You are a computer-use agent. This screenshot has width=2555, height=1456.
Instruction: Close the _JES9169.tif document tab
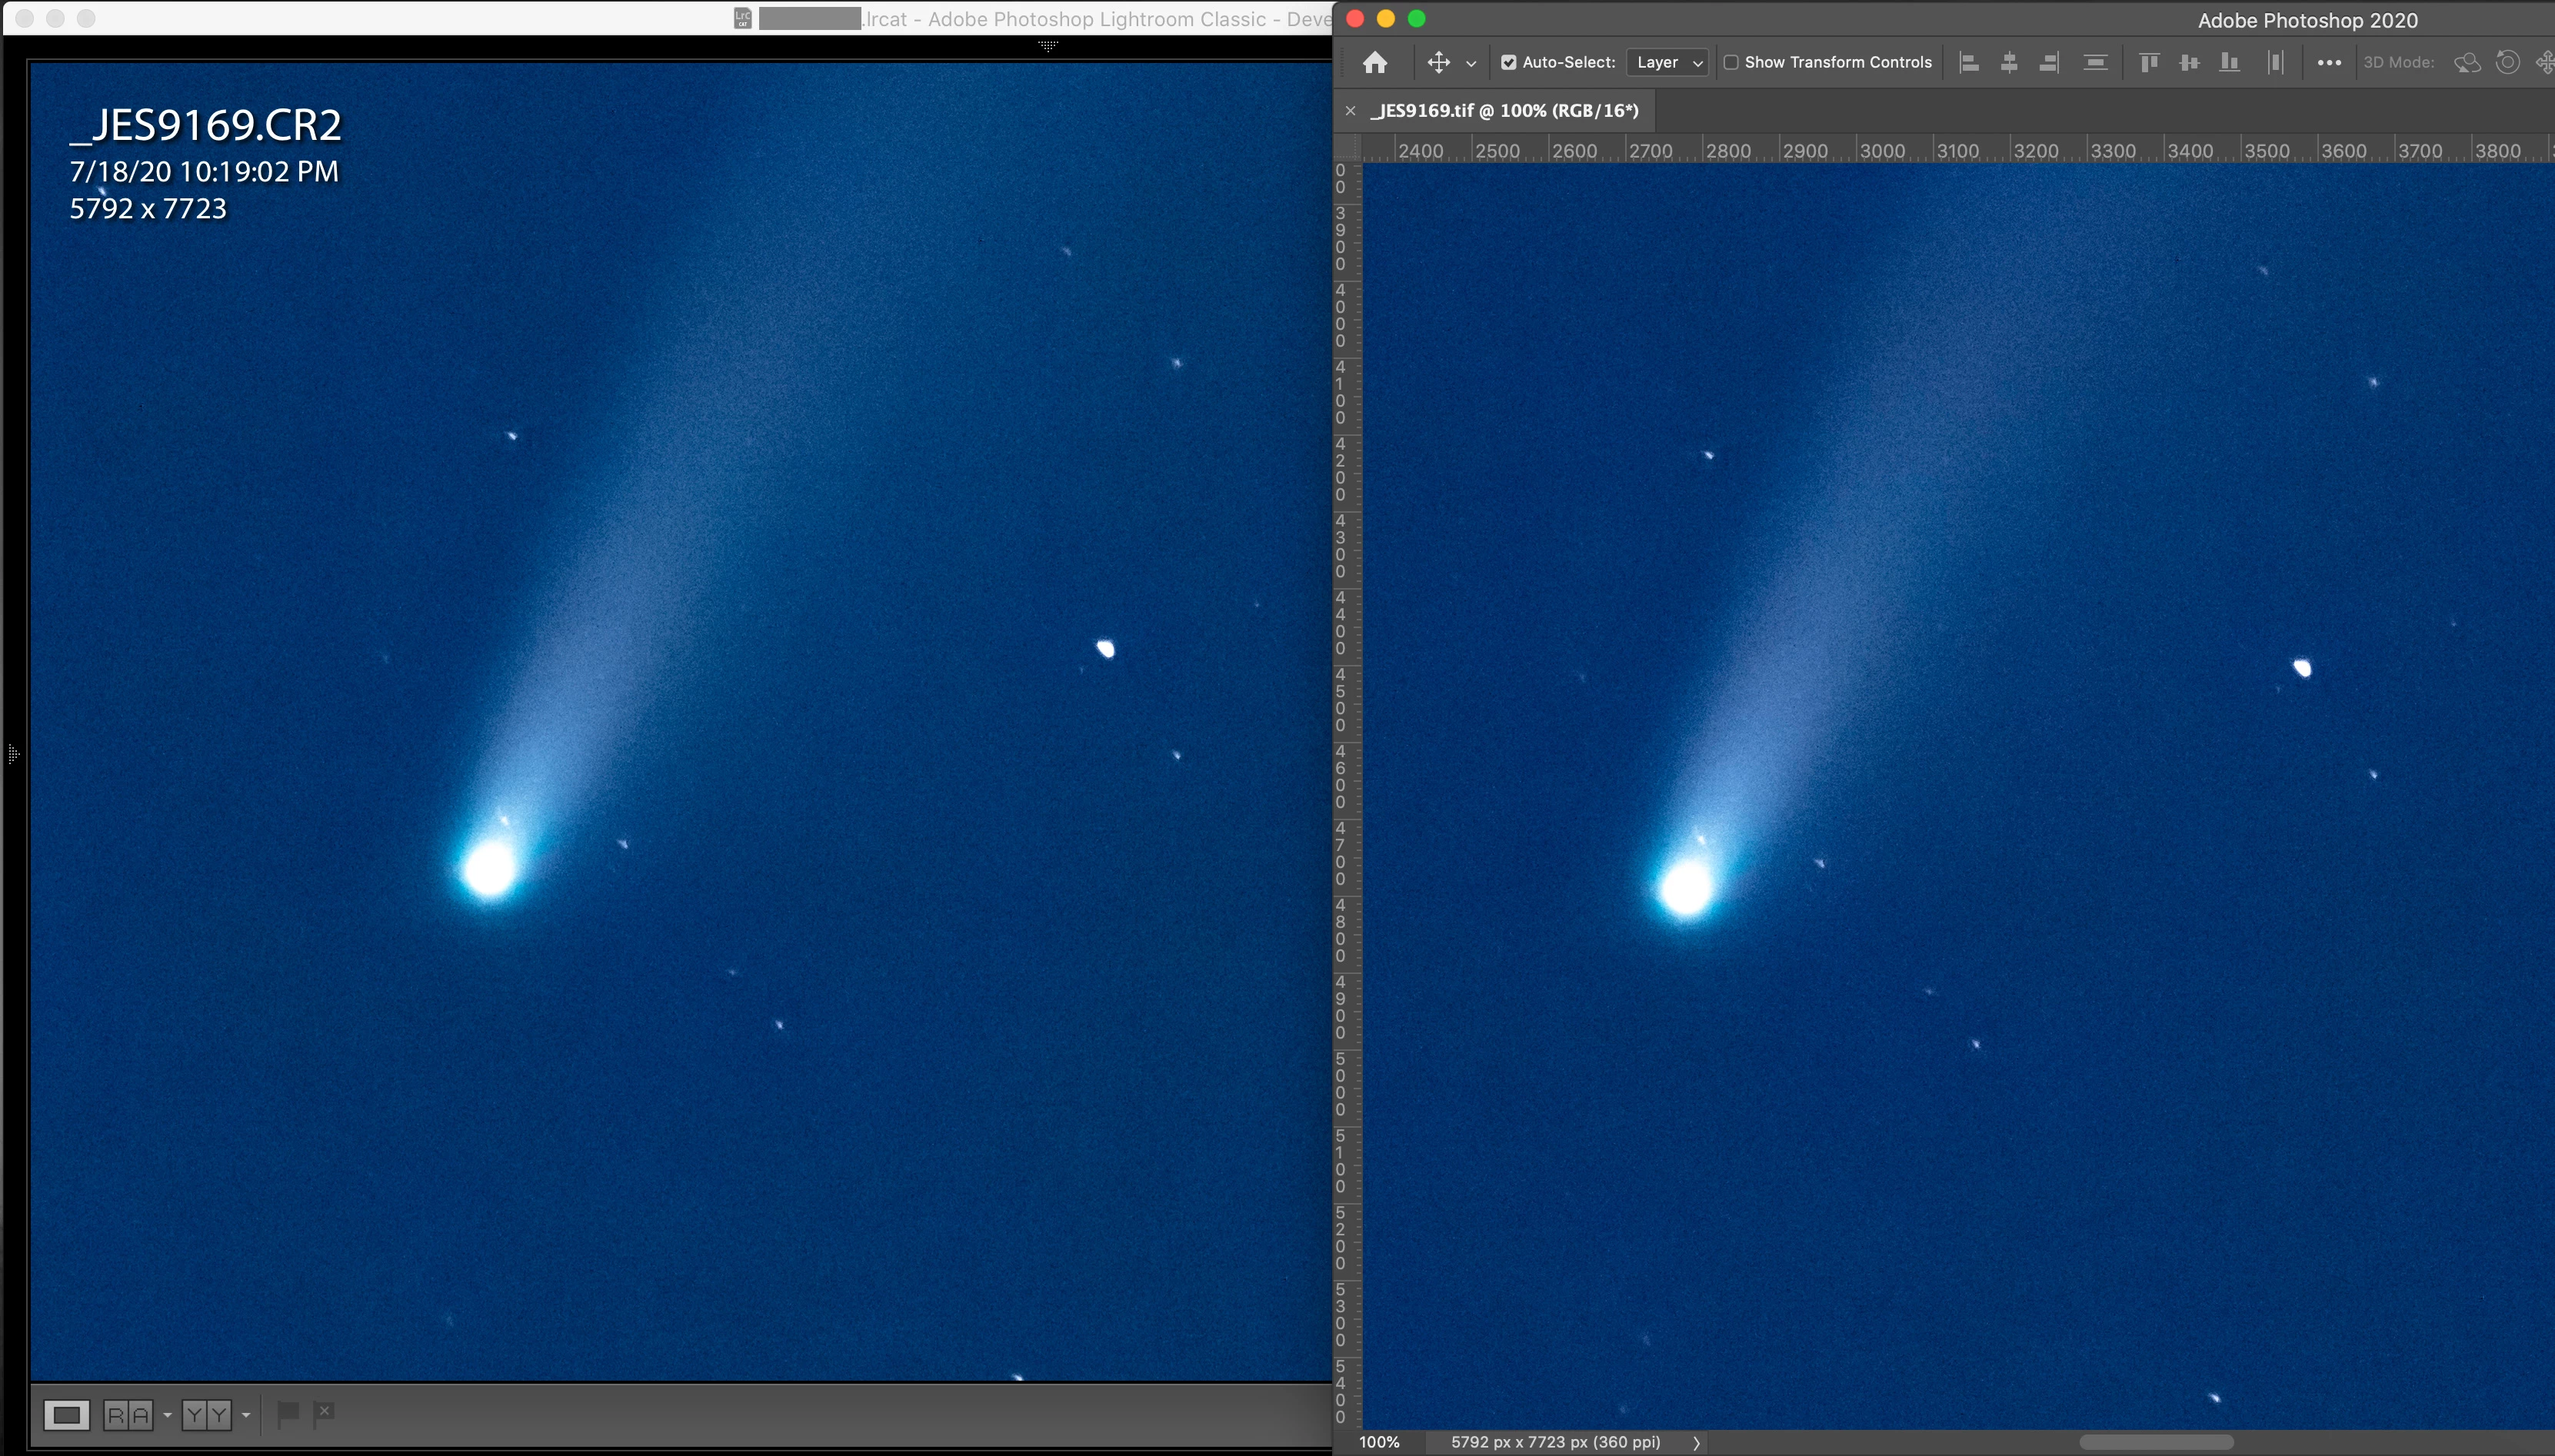point(1351,111)
